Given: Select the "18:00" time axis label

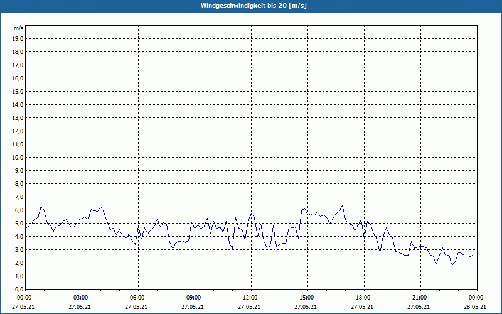Looking at the screenshot, I should pyautogui.click(x=363, y=298).
